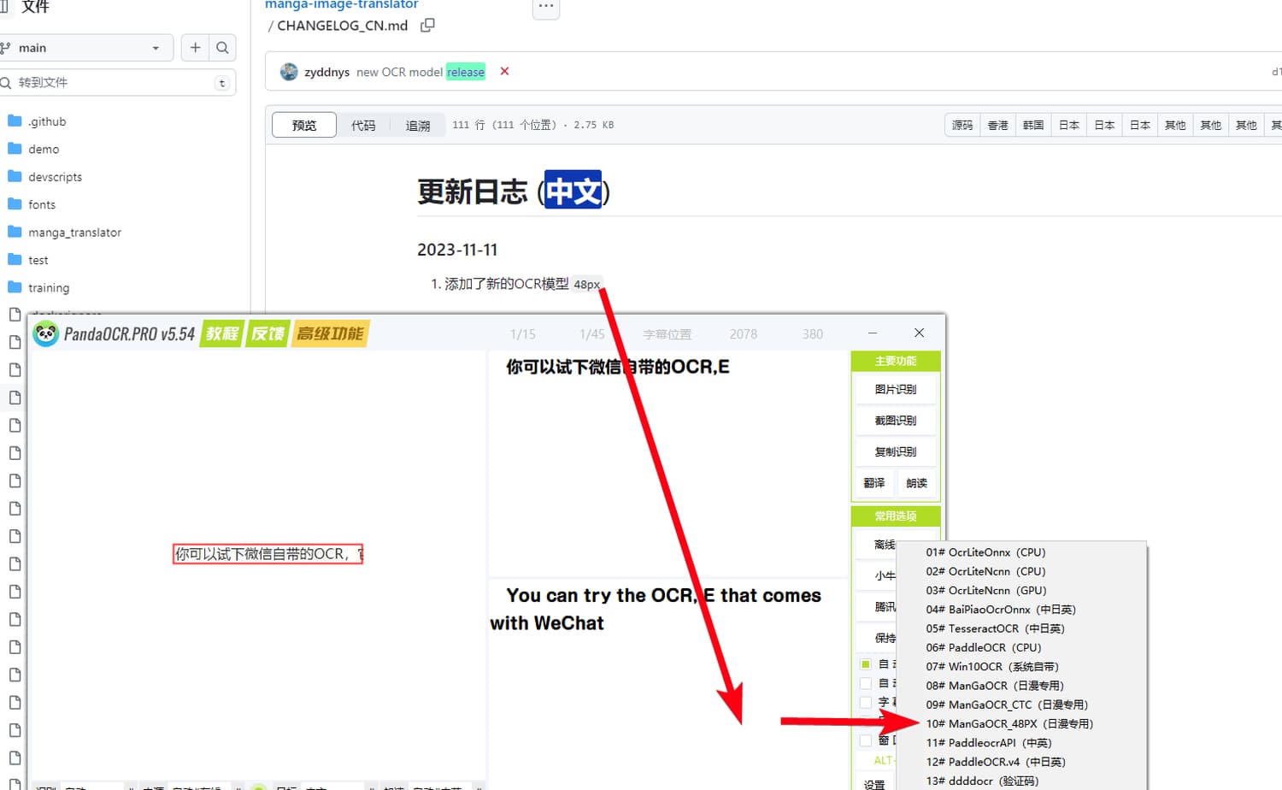Select 04# BaiPiaoOcrOnnx engine

[x=1001, y=610]
